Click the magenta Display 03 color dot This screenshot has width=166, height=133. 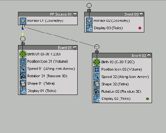pos(140,28)
